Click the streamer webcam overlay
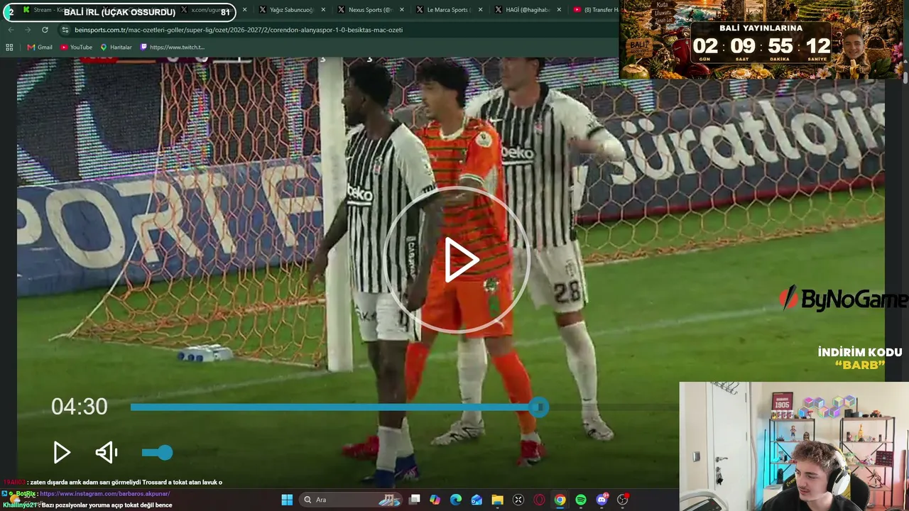 click(794, 446)
